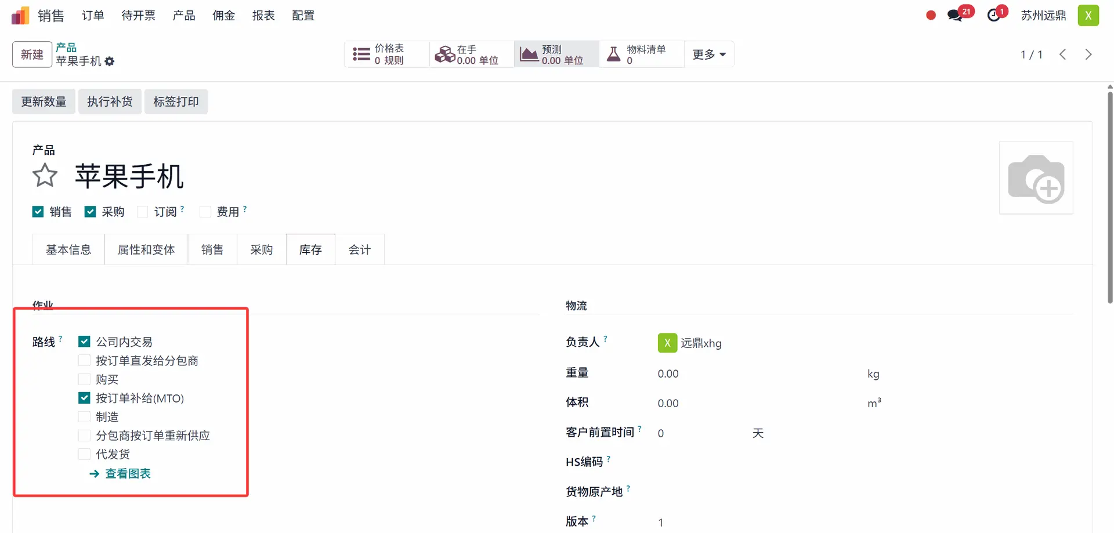Click the favorite star next to 苹果手机
The image size is (1114, 533).
tap(45, 175)
